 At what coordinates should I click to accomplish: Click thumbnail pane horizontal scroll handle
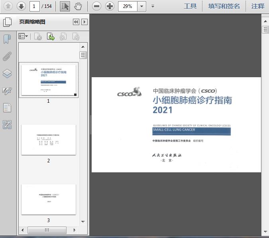coord(47,230)
